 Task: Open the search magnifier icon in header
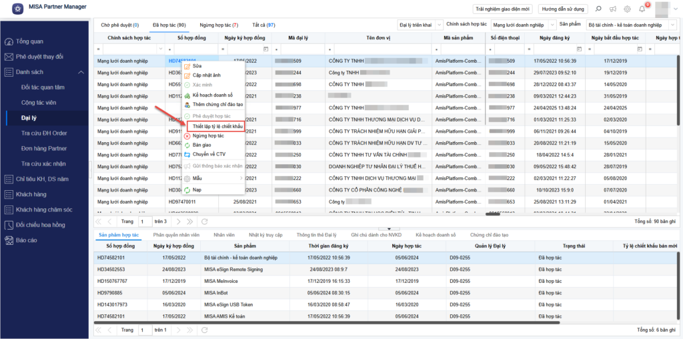(x=598, y=9)
